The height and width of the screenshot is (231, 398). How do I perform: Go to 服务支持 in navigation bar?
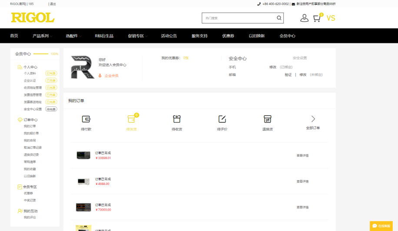(x=199, y=36)
